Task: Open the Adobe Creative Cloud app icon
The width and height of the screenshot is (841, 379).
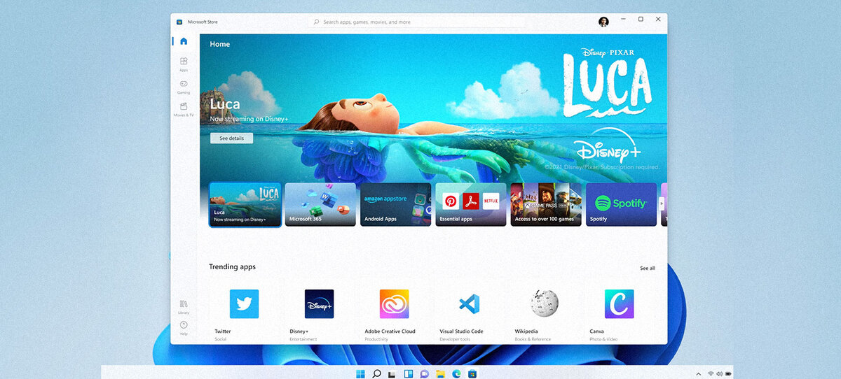Action: pyautogui.click(x=394, y=304)
